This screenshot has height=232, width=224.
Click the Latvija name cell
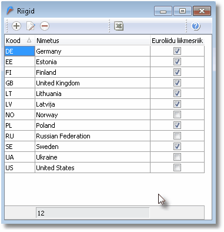click(x=92, y=104)
